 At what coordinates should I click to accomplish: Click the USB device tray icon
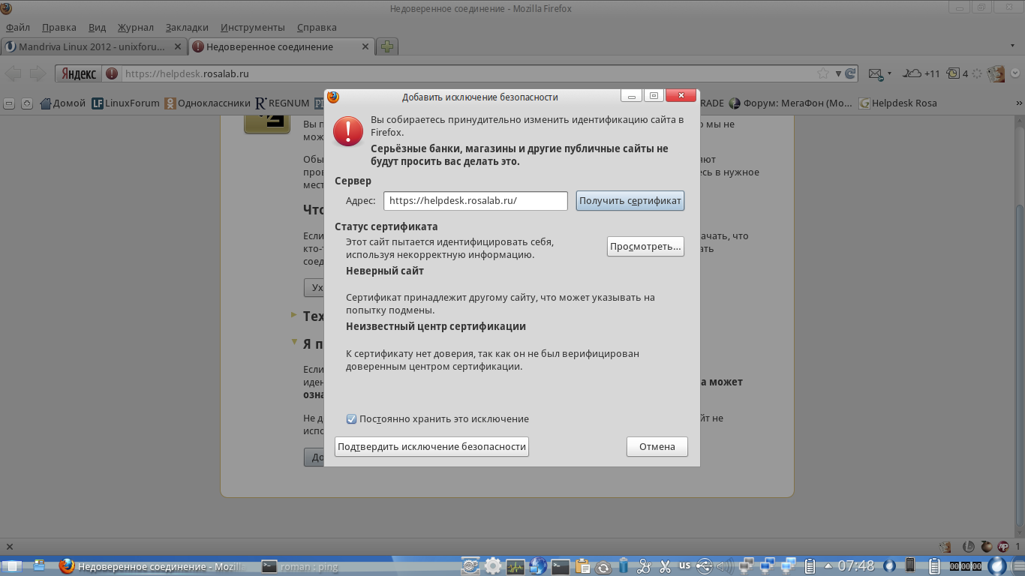click(705, 566)
